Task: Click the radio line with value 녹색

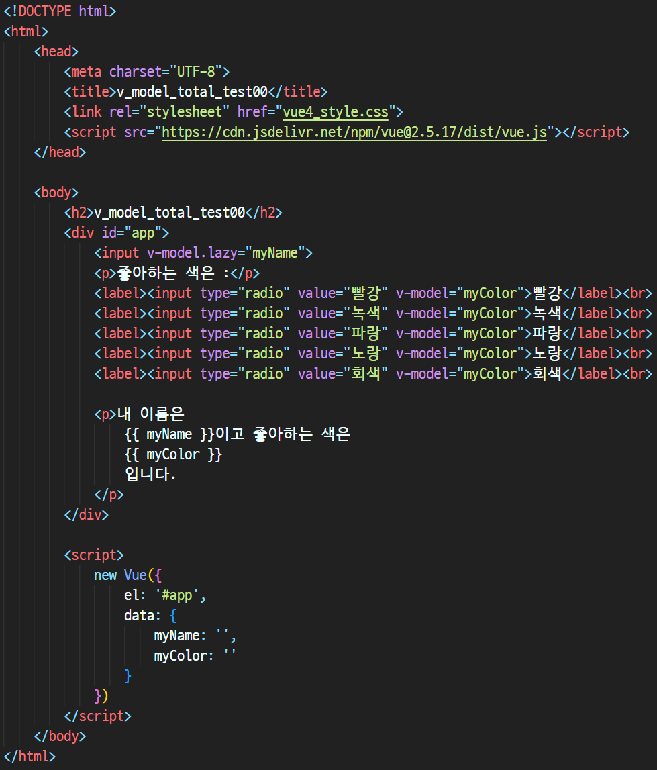Action: pos(373,314)
